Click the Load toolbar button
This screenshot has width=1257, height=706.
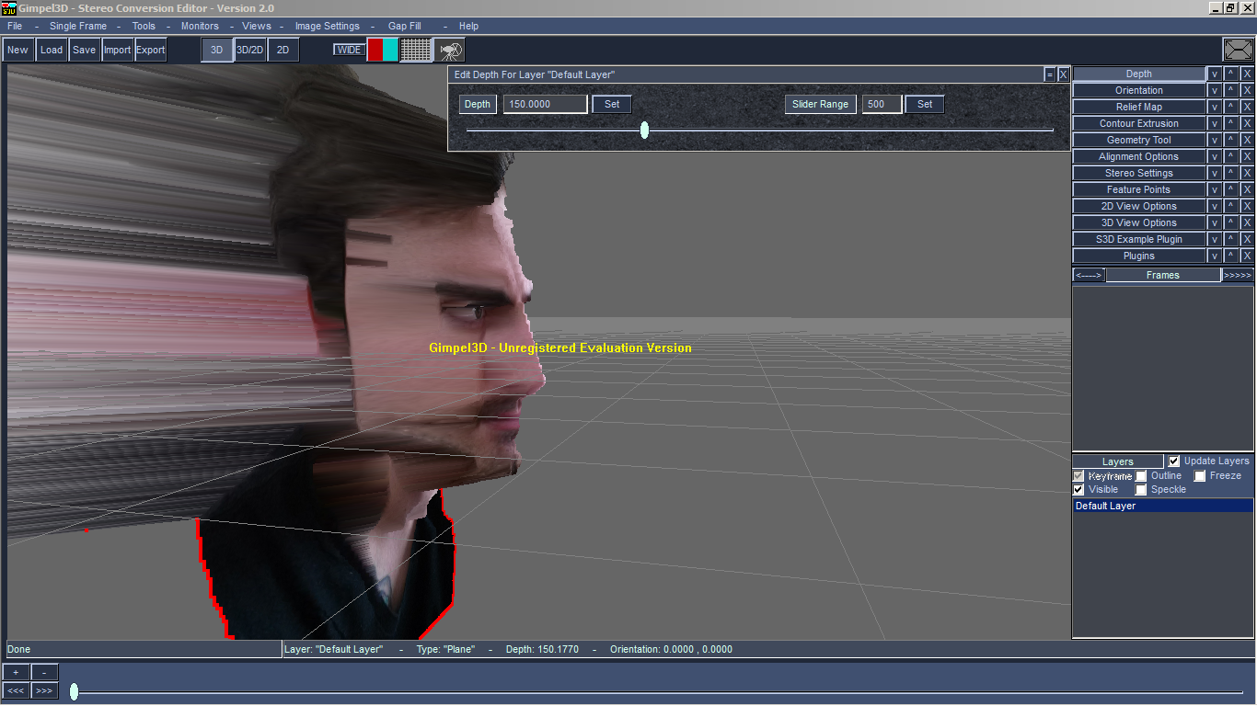tap(52, 50)
